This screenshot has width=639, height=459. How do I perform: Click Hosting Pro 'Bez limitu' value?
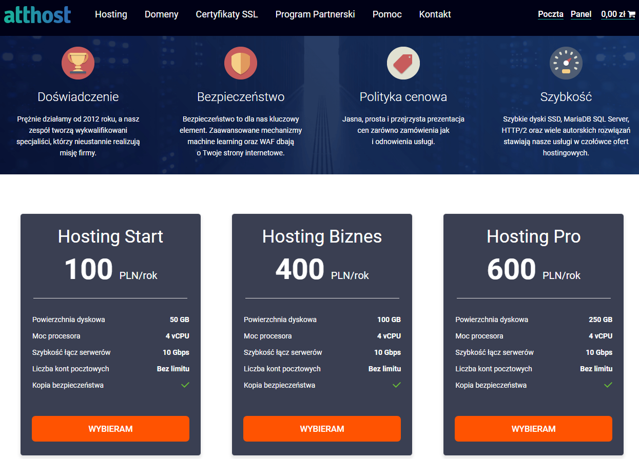(x=596, y=369)
